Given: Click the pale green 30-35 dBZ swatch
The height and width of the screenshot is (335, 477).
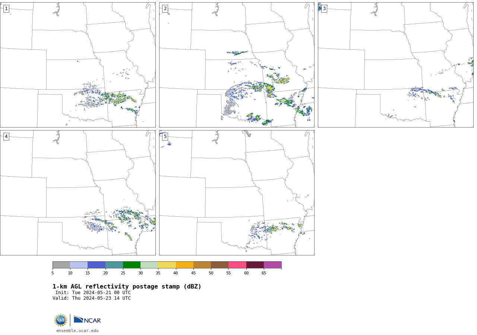Looking at the screenshot, I should 149,265.
